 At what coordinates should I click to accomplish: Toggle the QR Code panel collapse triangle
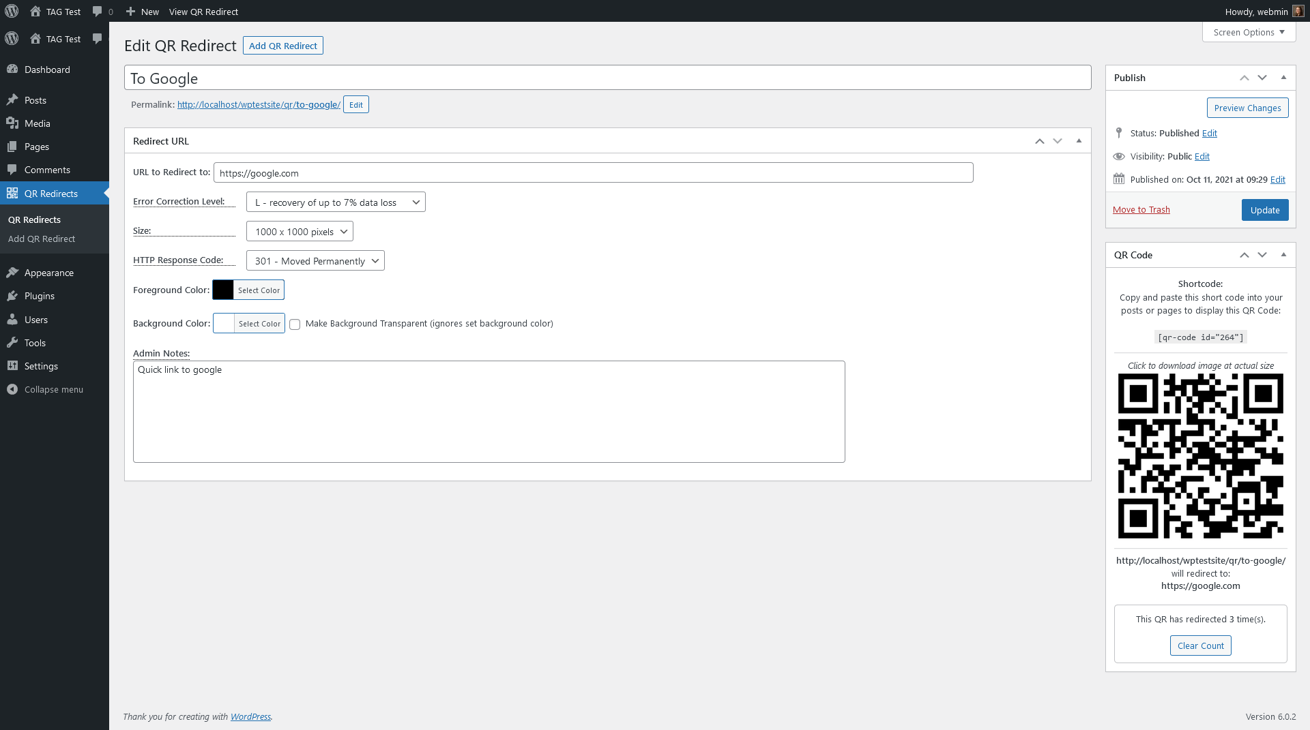(x=1283, y=255)
